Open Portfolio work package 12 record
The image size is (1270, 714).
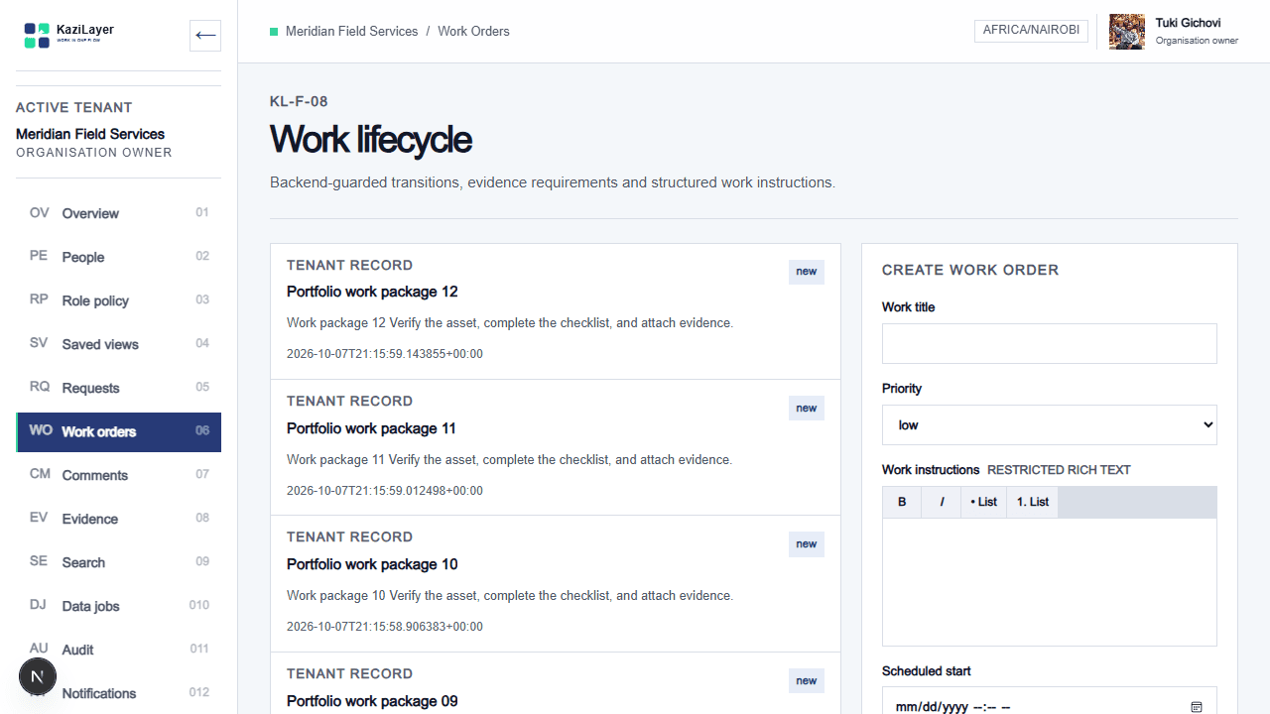point(556,311)
